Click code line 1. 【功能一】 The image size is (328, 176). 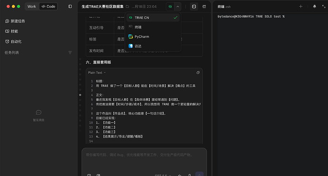tap(106, 123)
